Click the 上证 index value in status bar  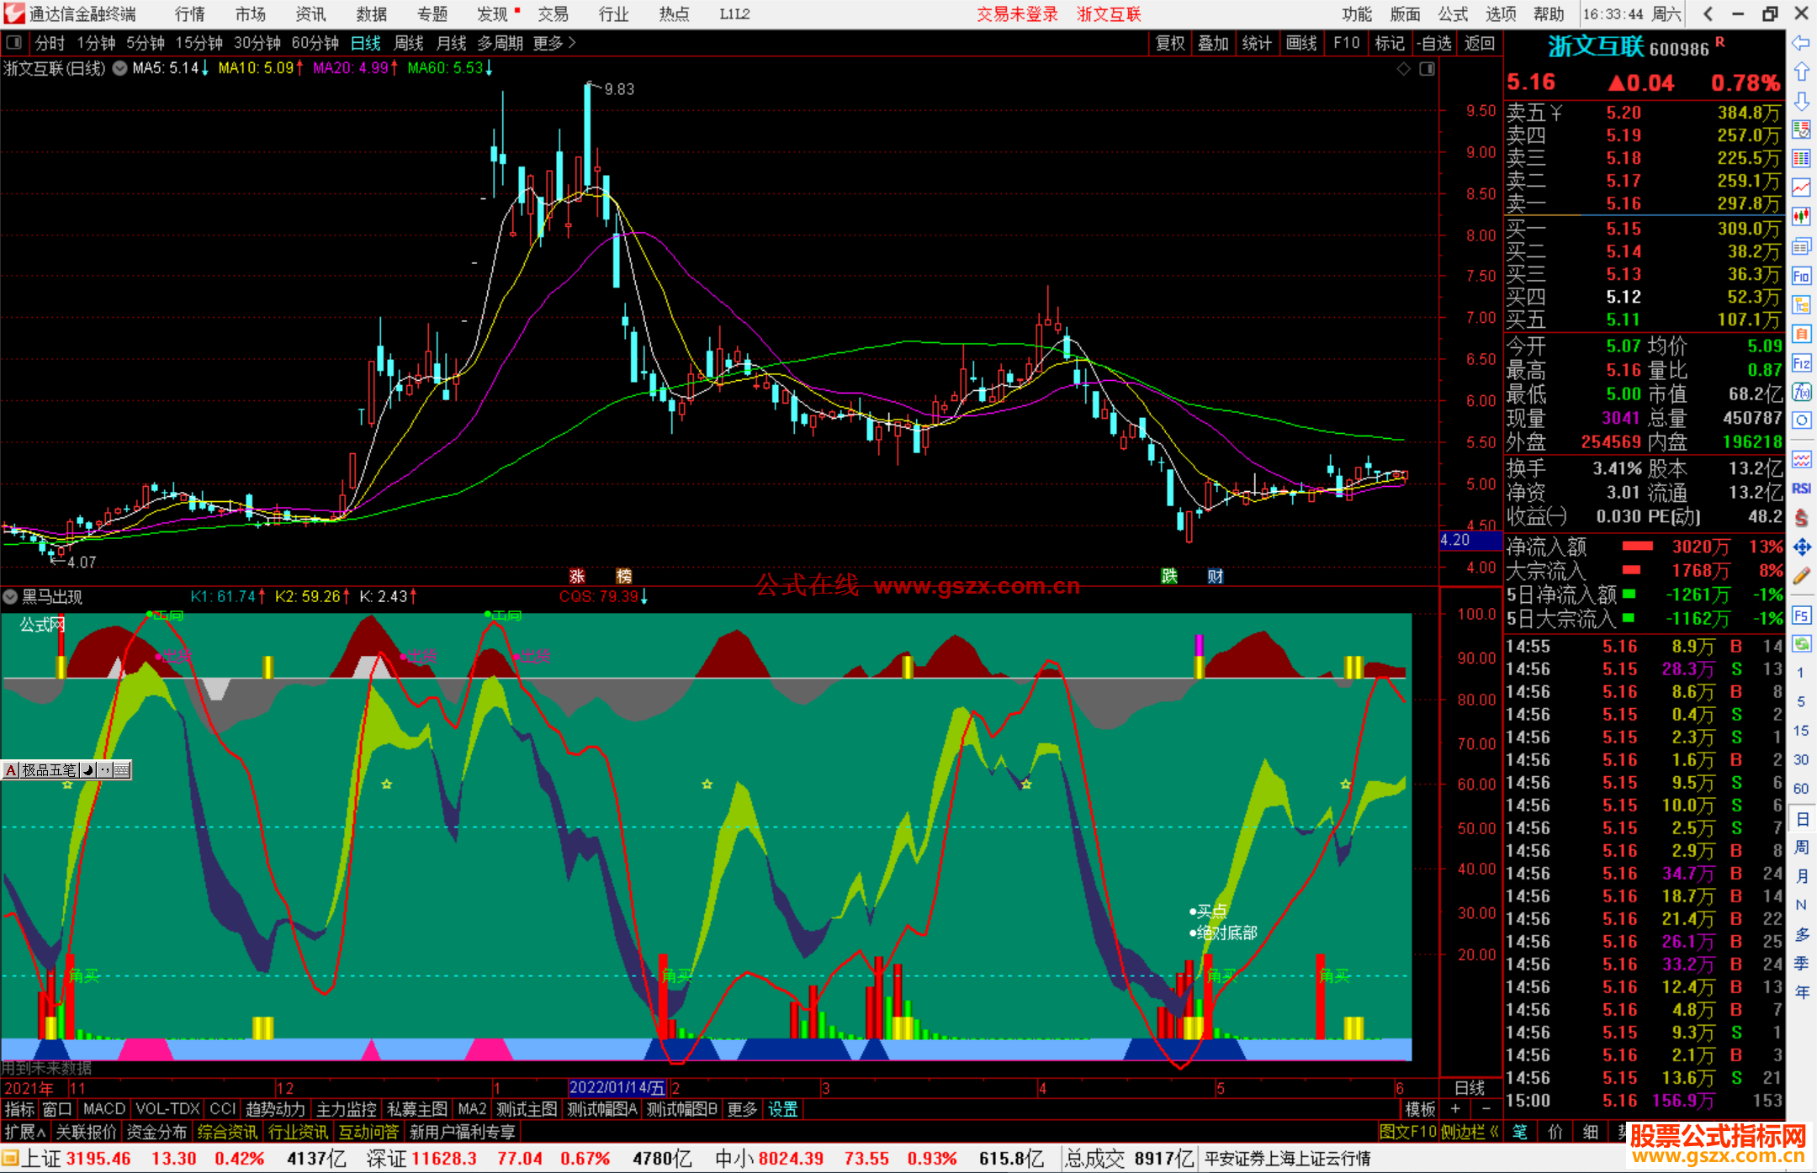pos(98,1160)
